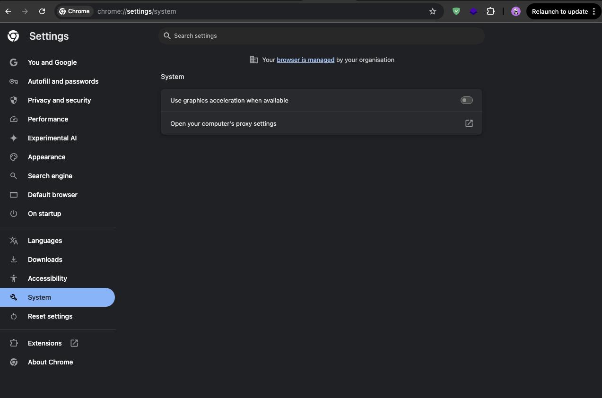Image resolution: width=602 pixels, height=398 pixels.
Task: Click the bookmark star icon
Action: click(432, 11)
